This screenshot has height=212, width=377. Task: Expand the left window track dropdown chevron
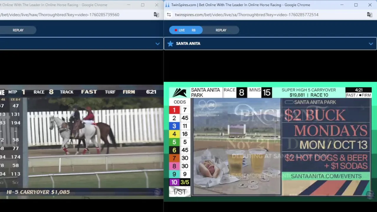158,44
